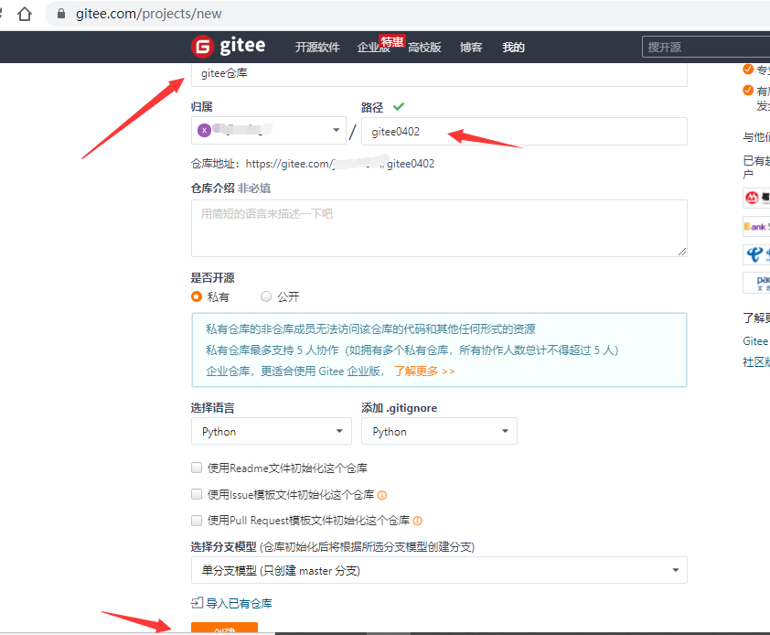Click the import icon beside 导入已有仓库
Image resolution: width=770 pixels, height=635 pixels.
[x=197, y=602]
